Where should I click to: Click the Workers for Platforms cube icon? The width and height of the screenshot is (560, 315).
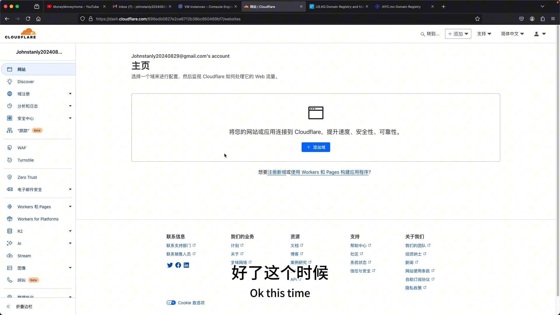click(x=10, y=219)
